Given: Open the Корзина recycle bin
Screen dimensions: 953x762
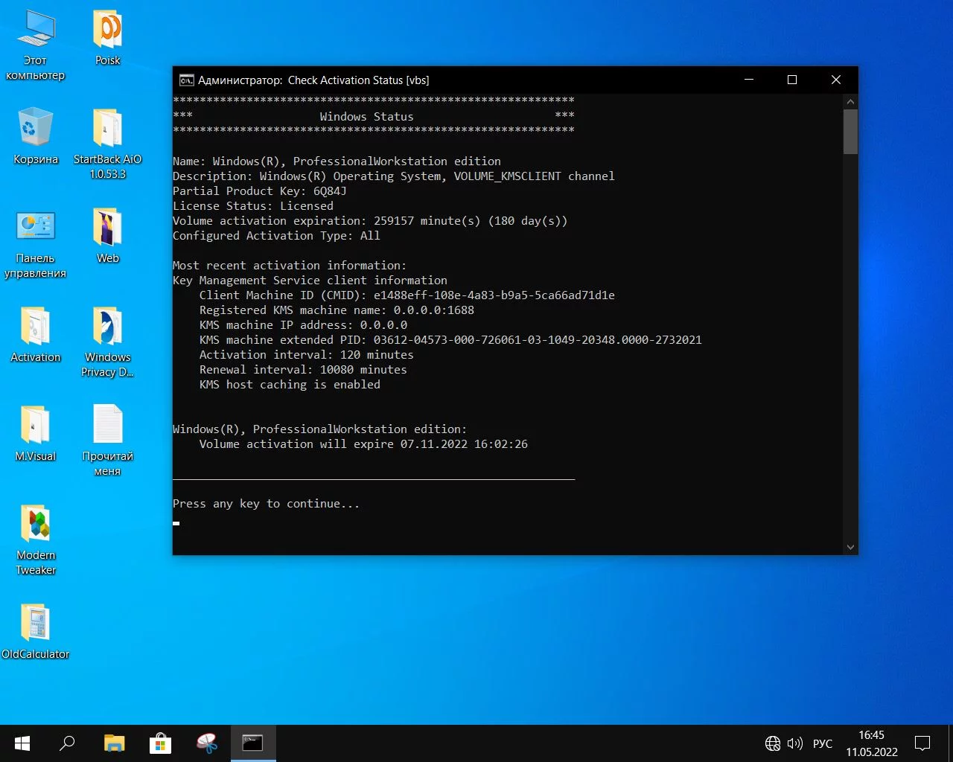Looking at the screenshot, I should (35, 129).
